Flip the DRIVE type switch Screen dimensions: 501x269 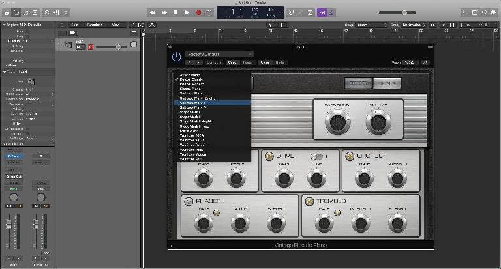pos(316,156)
